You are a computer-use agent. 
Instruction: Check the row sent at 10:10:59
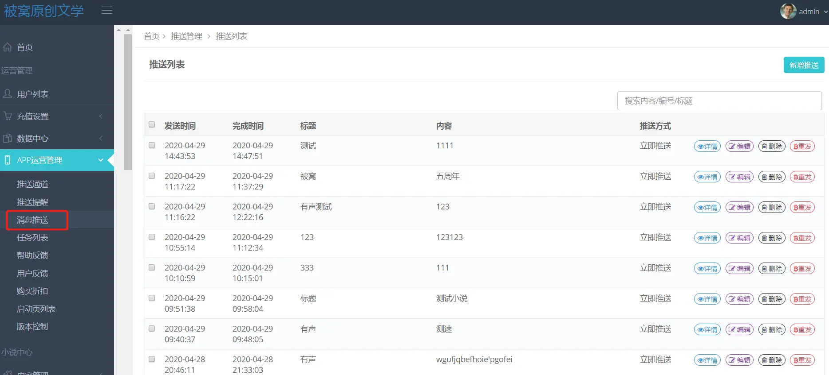pos(152,267)
